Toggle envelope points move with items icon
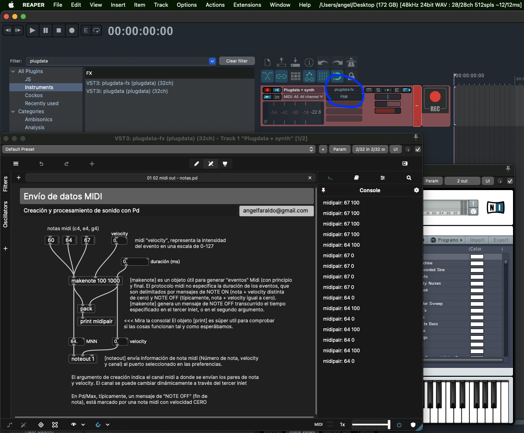 tap(309, 76)
